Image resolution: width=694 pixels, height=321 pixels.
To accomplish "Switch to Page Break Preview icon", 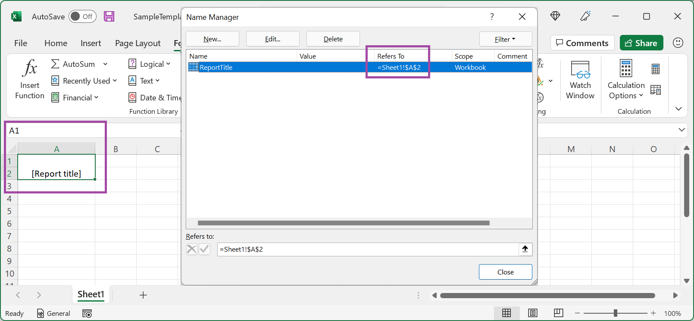I will click(x=559, y=313).
